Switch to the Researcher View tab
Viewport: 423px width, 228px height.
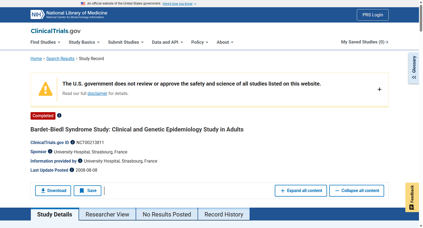tap(107, 214)
